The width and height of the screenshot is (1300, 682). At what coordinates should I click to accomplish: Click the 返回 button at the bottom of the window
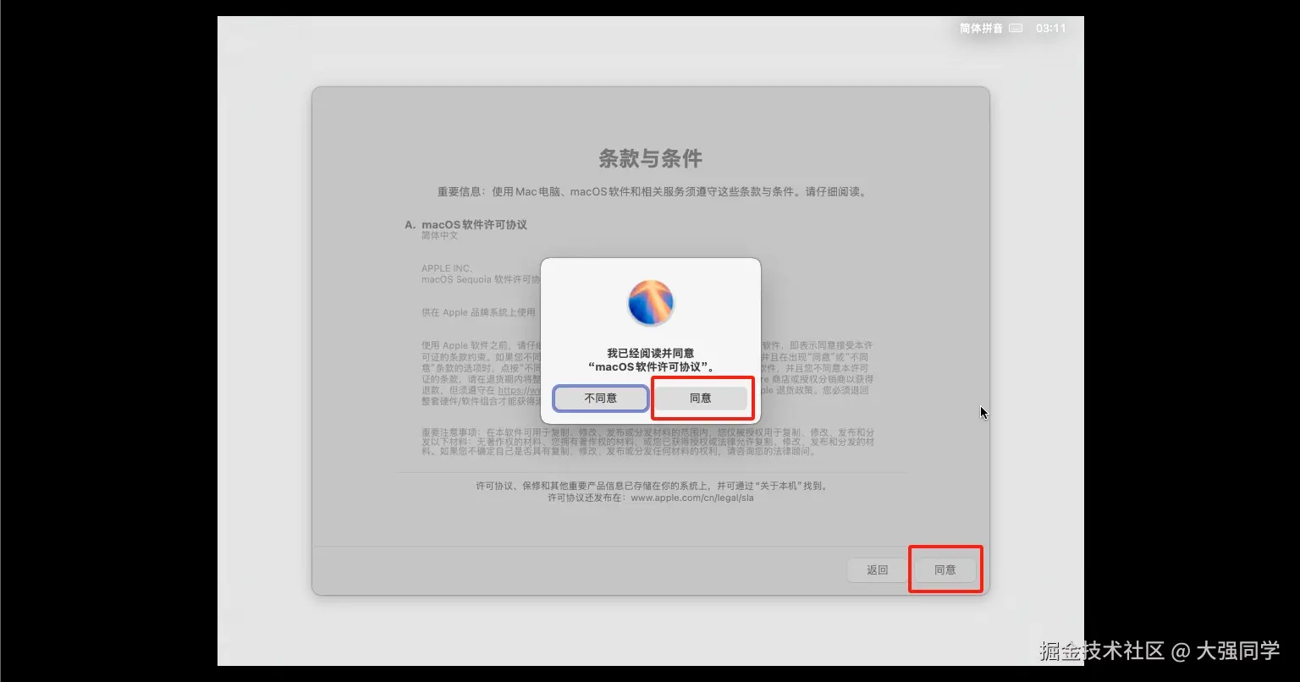point(878,569)
